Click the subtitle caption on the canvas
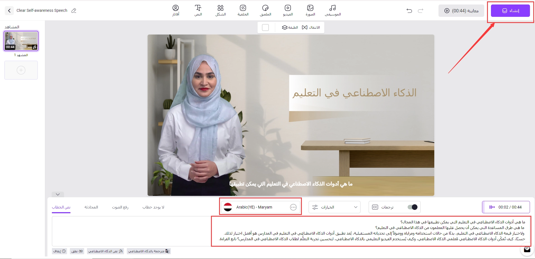 click(291, 184)
